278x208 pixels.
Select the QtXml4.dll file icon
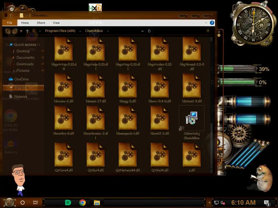tap(160, 155)
